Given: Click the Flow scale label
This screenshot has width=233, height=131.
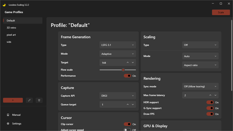Looking at the screenshot, I should (x=67, y=70).
